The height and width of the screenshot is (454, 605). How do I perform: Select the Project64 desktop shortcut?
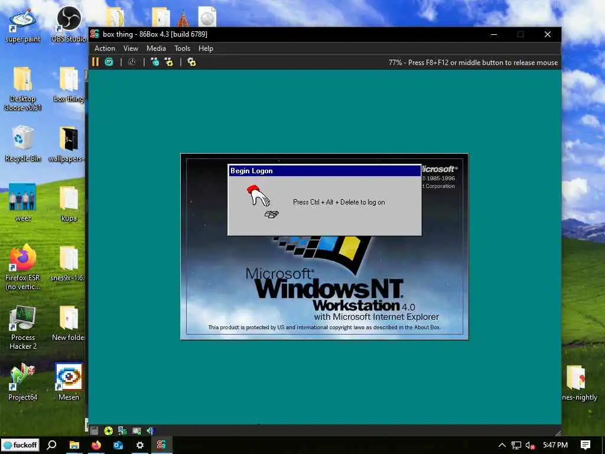click(x=23, y=382)
